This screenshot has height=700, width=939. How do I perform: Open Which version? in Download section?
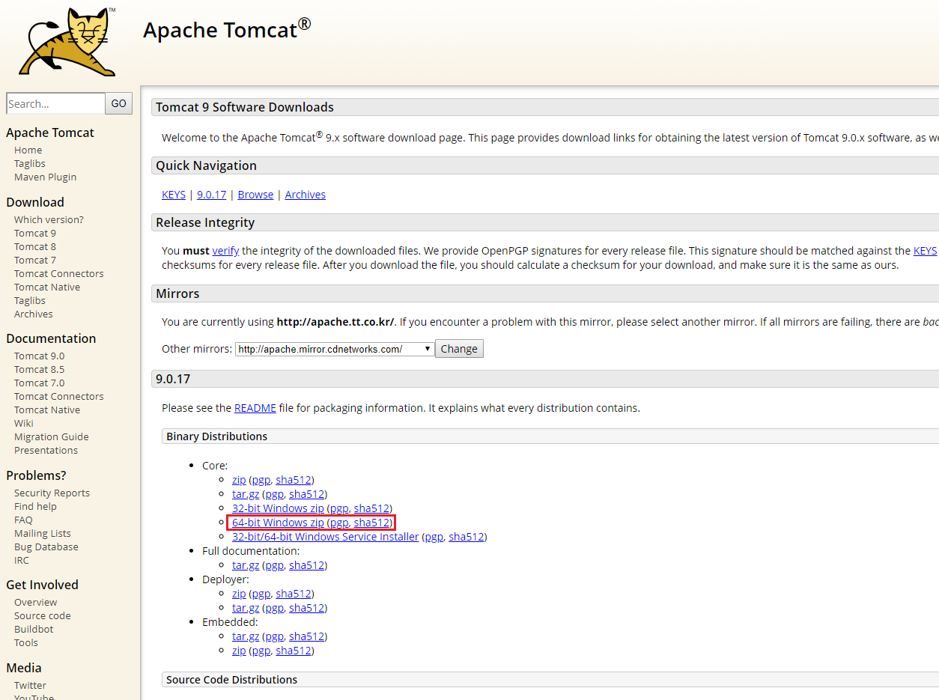point(49,219)
